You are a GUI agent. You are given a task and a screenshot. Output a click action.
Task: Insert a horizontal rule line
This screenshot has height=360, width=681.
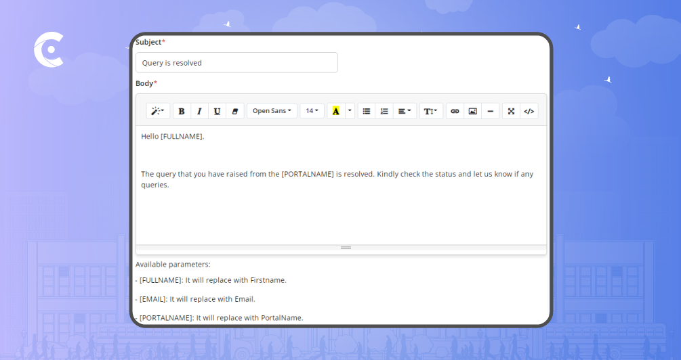point(490,111)
